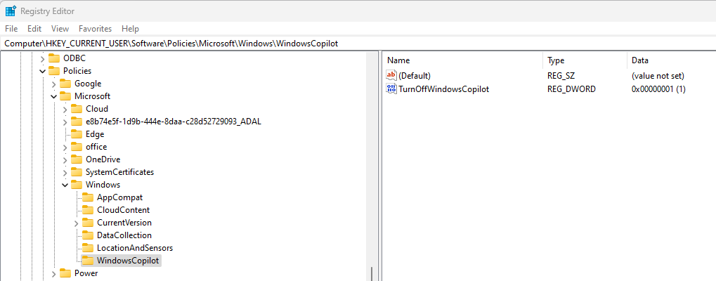Click the CloudContent folder icon

pos(88,210)
